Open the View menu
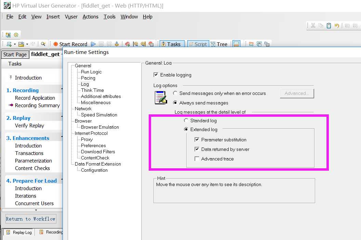Screen dimensions: 361x240 click(36, 16)
